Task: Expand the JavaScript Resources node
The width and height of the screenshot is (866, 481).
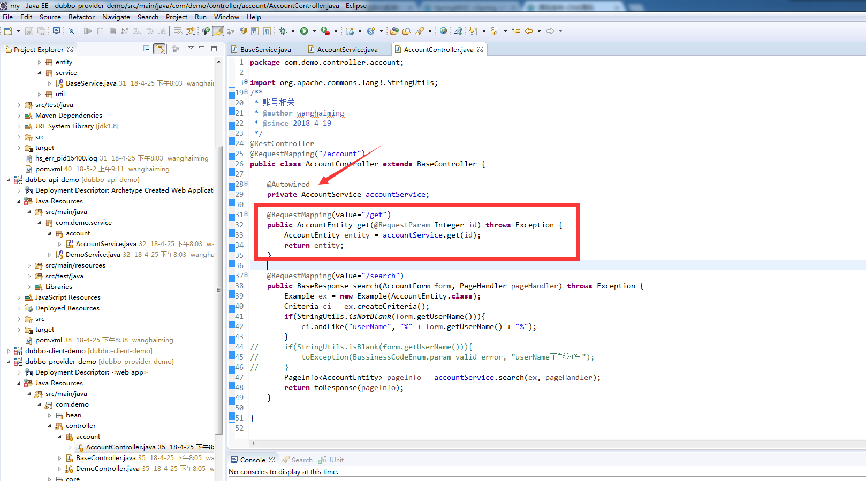Action: 19,297
